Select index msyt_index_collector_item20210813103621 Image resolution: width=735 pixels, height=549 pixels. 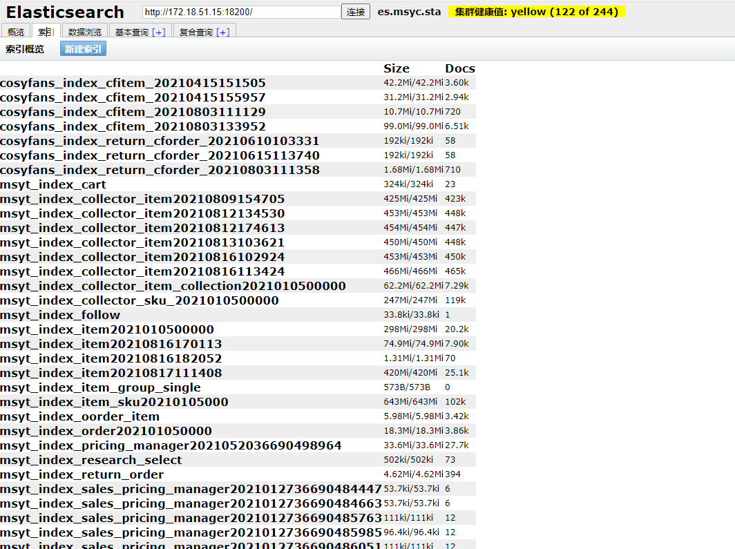[142, 242]
